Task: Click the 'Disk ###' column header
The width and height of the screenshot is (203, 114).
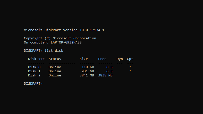Action: click(36, 59)
